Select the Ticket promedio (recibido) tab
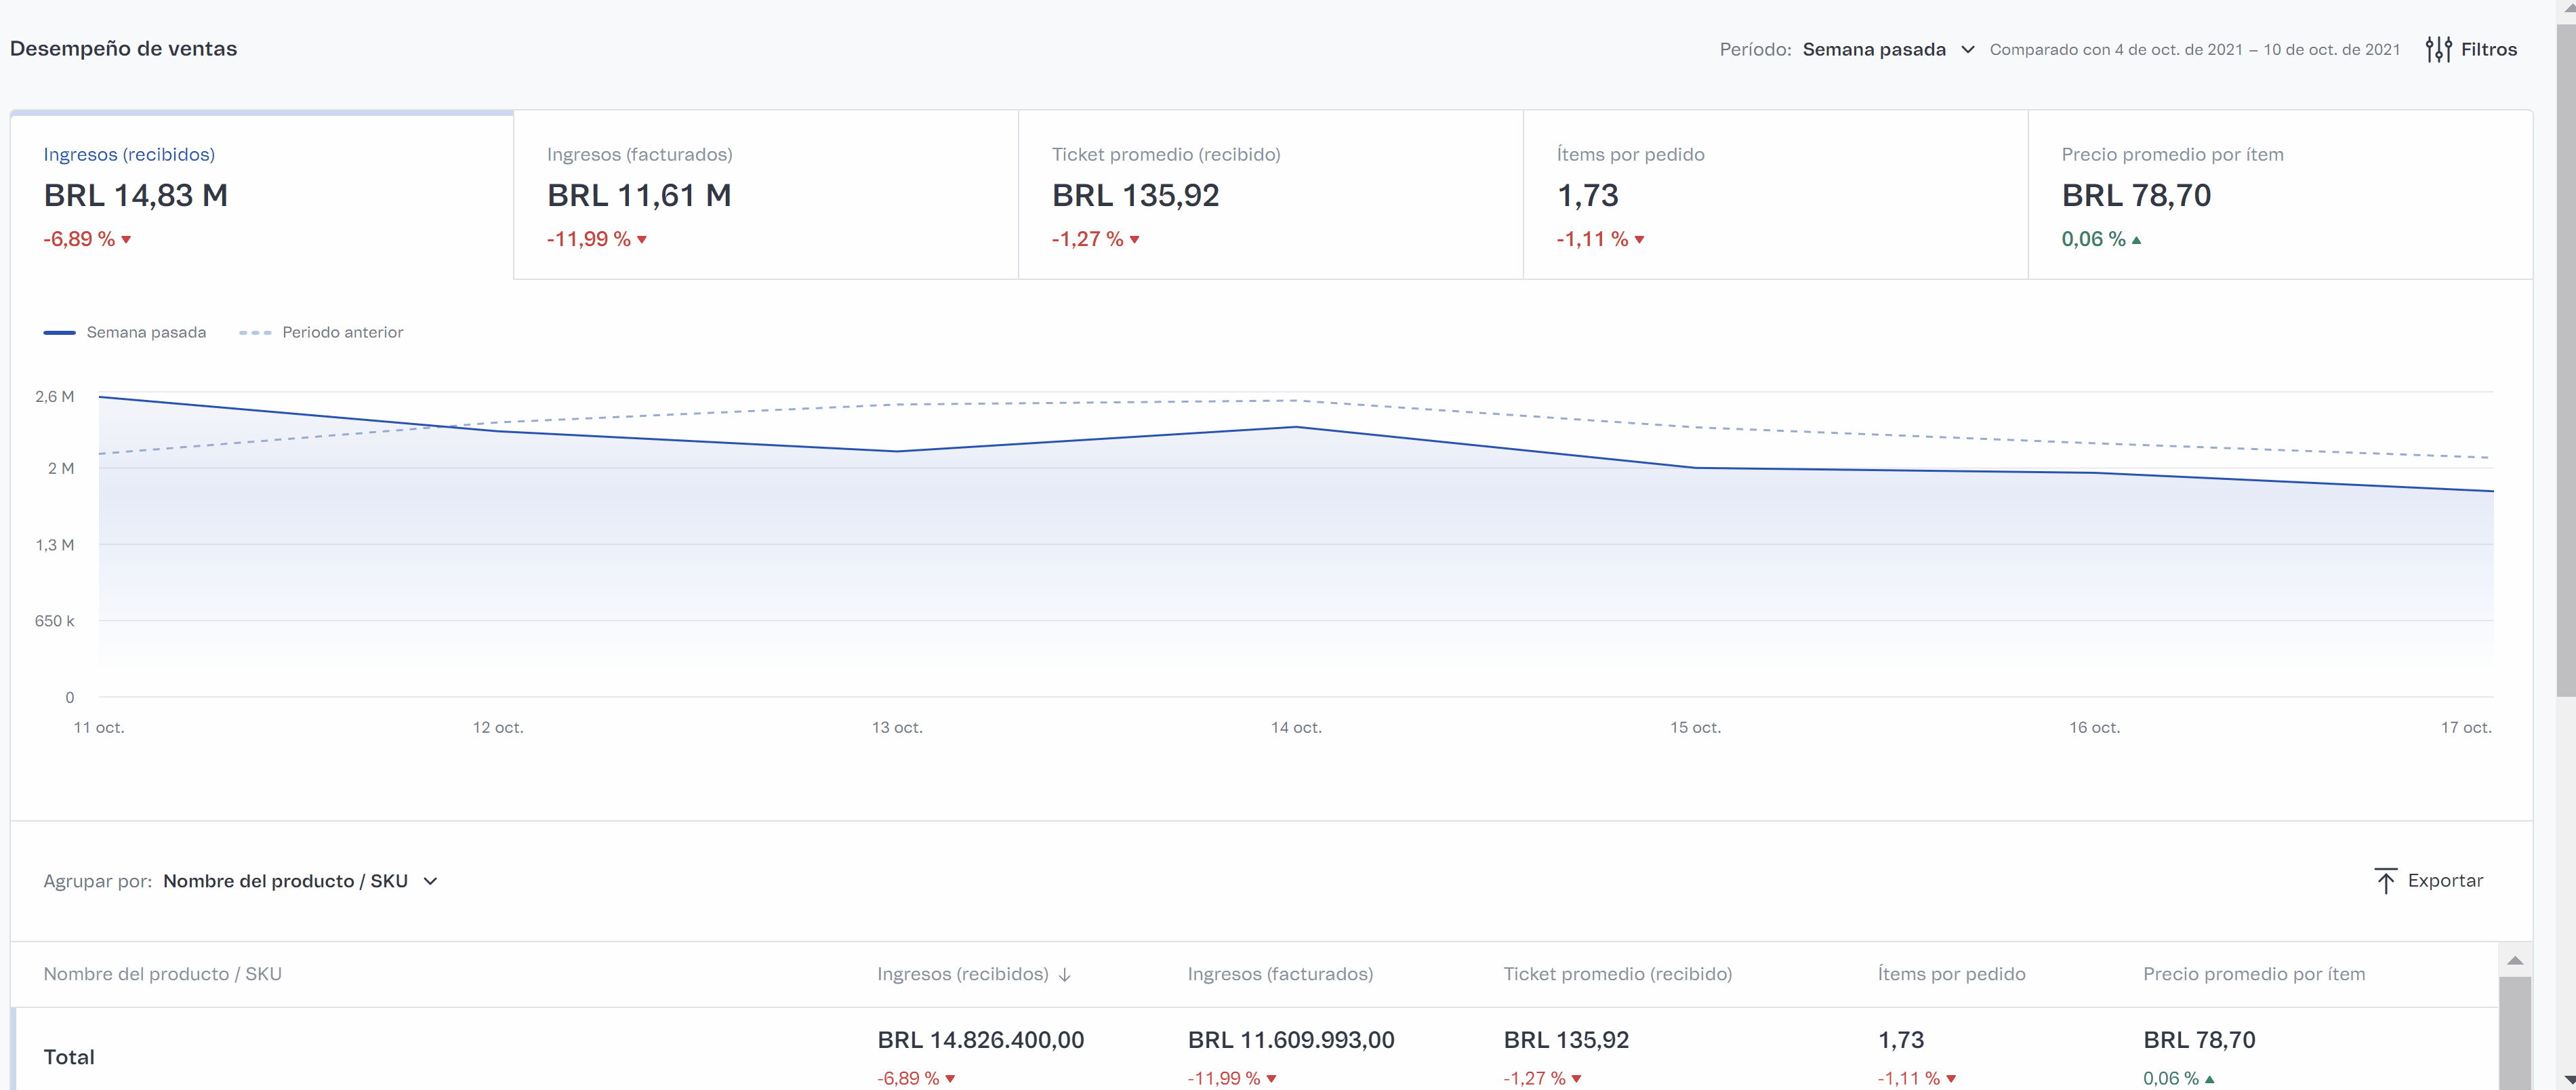Viewport: 2576px width, 1090px height. click(x=1270, y=195)
